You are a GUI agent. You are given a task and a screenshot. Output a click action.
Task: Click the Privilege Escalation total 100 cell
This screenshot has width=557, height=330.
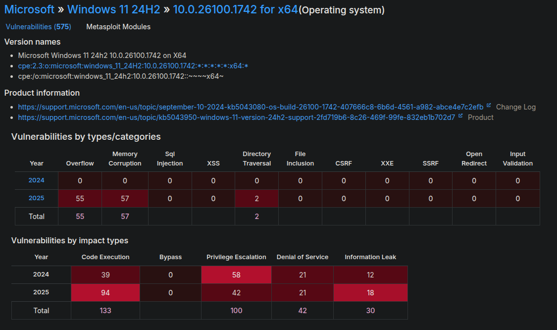236,310
